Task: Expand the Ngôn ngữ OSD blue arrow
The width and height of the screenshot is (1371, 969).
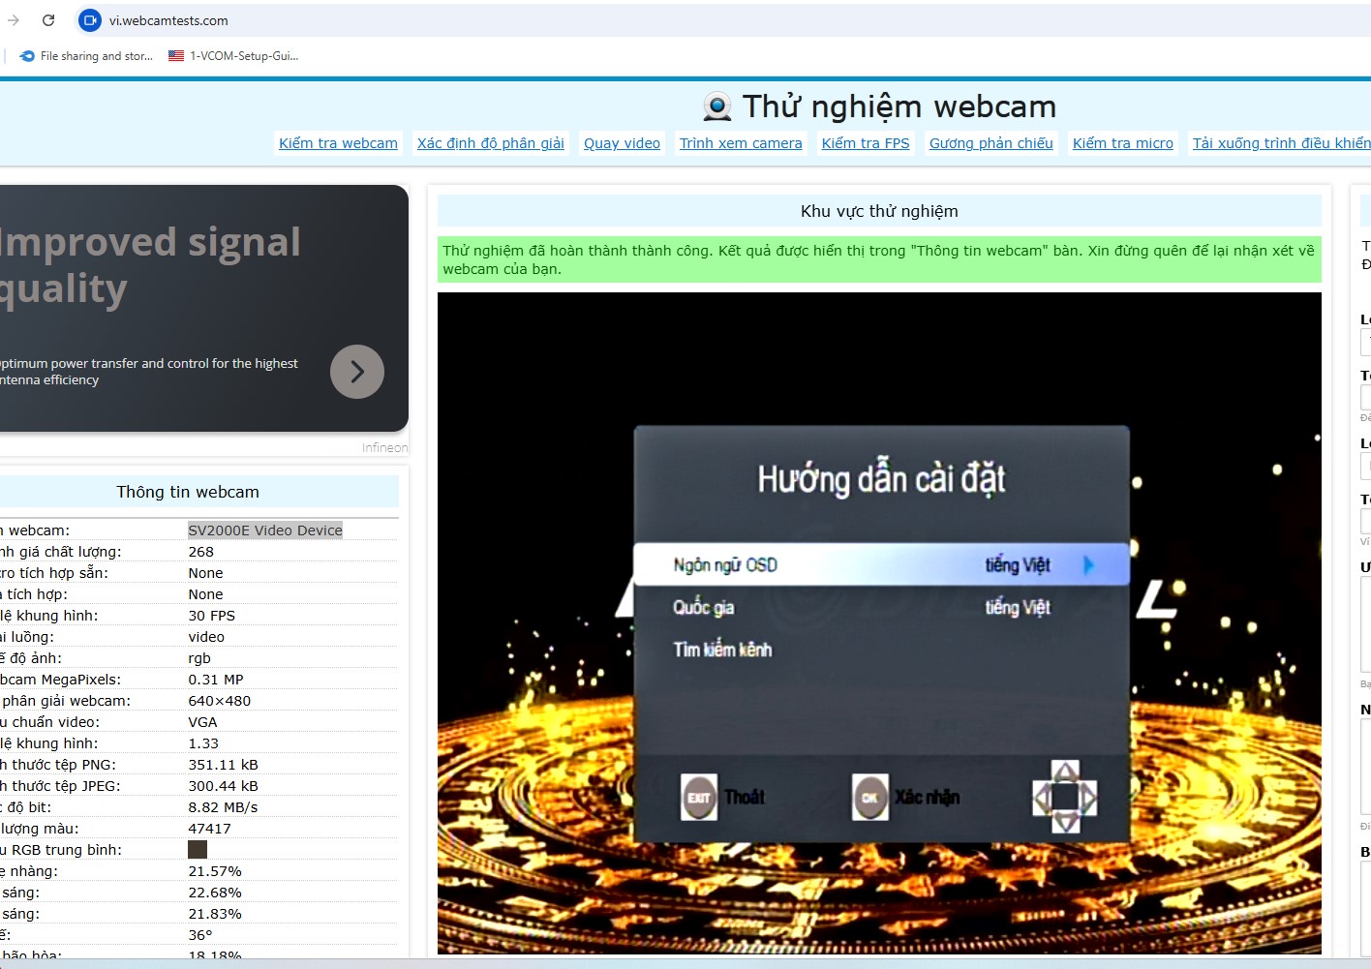Action: coord(1088,565)
